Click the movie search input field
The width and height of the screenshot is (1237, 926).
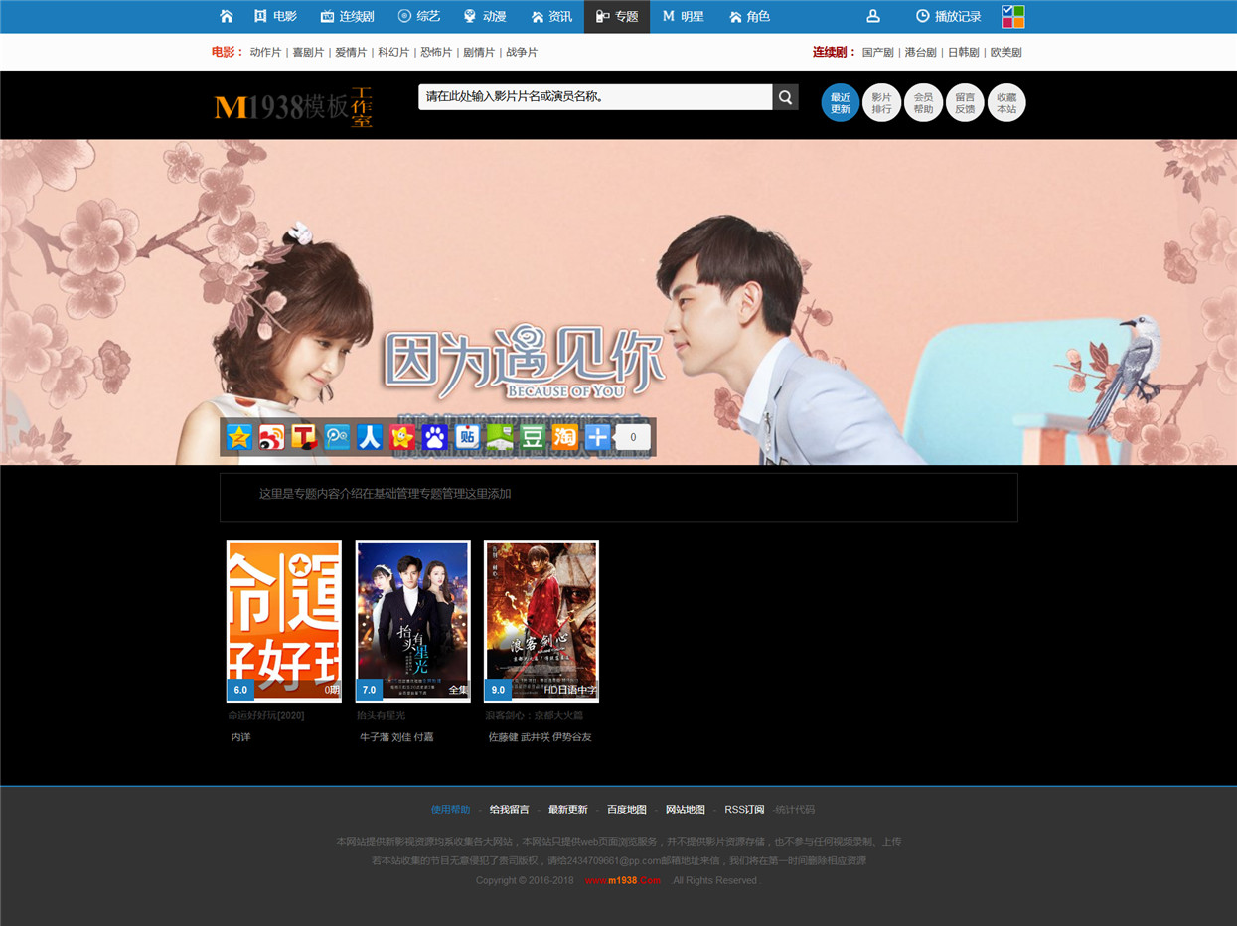[x=595, y=97]
